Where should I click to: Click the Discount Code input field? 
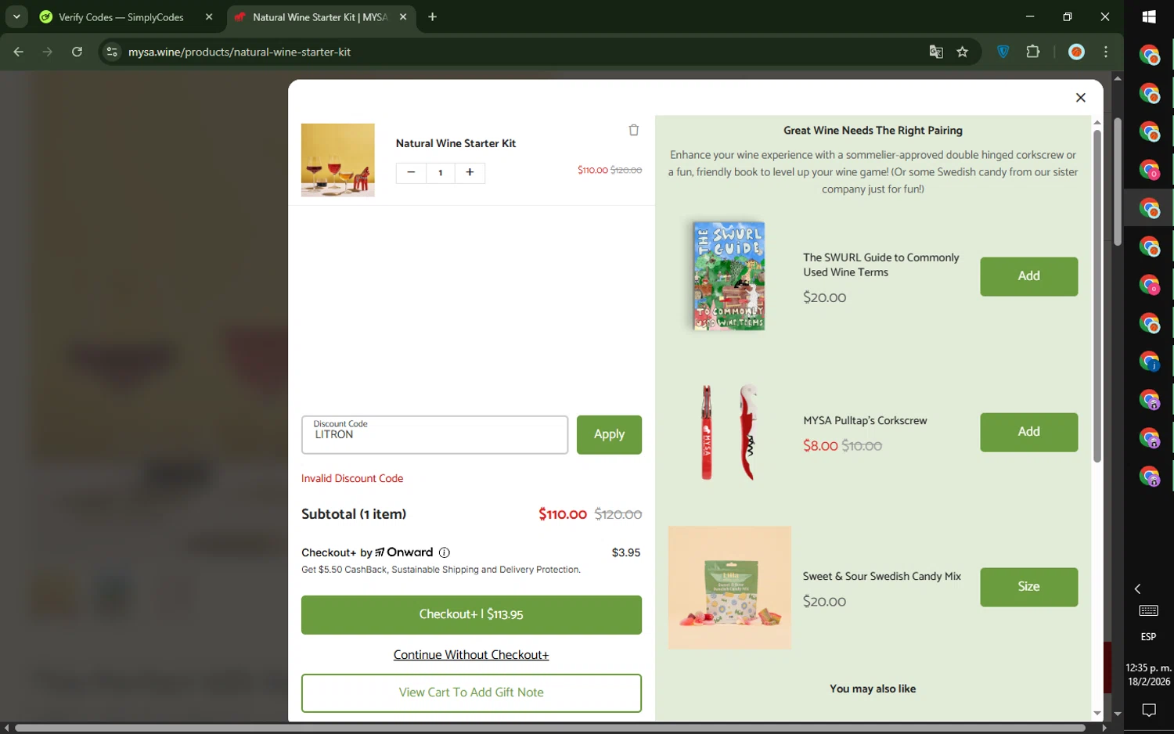tap(434, 435)
